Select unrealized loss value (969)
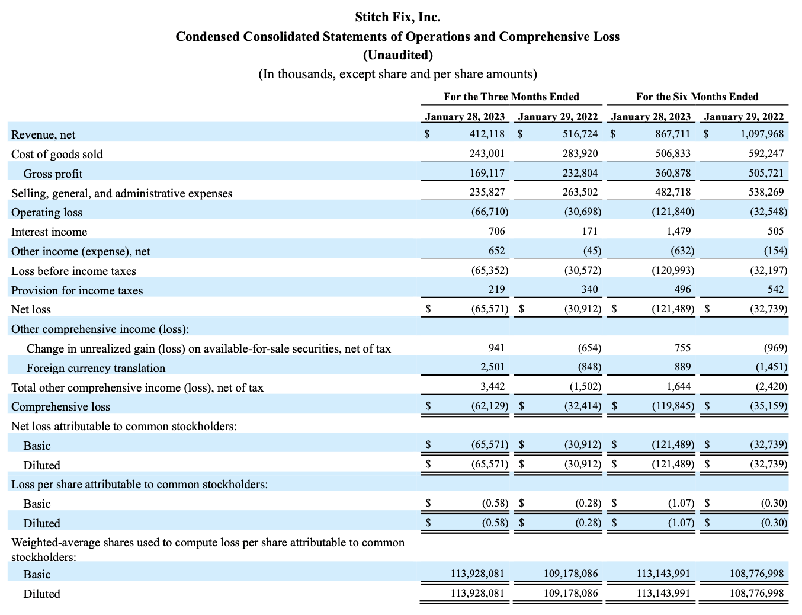This screenshot has width=802, height=615. (x=775, y=348)
